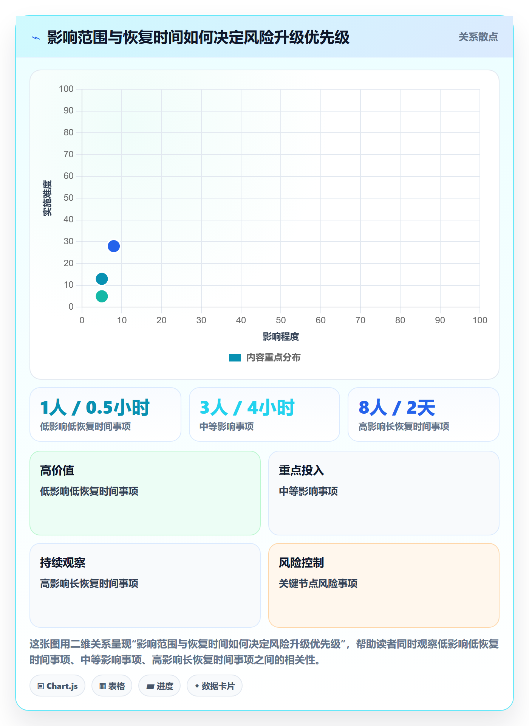The height and width of the screenshot is (726, 529).
Task: Select the 3人 / 4小时 stat card
Action: pyautogui.click(x=264, y=414)
